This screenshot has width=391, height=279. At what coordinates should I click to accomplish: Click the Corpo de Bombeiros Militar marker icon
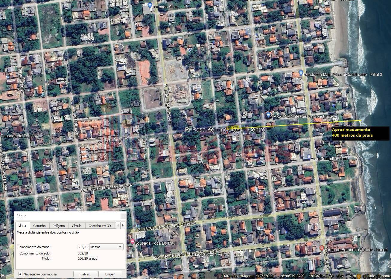pyautogui.click(x=322, y=248)
